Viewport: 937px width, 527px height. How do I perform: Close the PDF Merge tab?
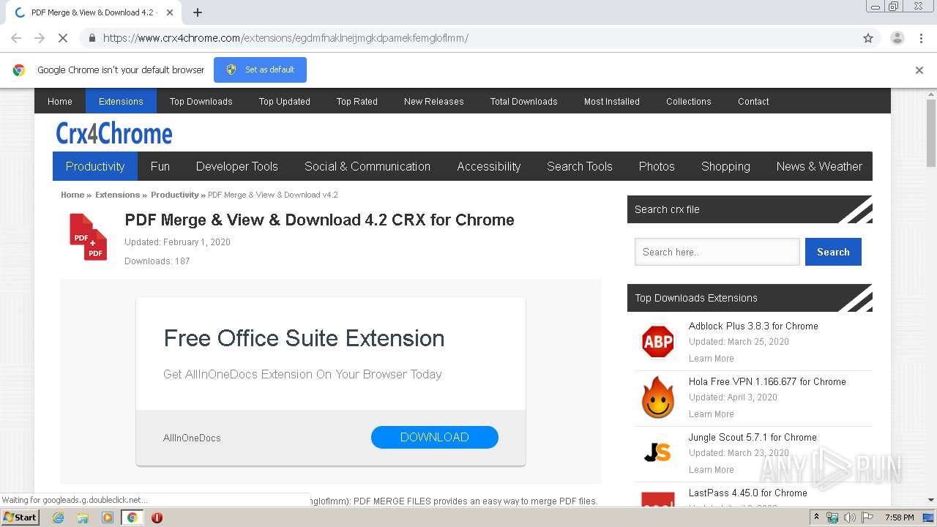point(170,12)
